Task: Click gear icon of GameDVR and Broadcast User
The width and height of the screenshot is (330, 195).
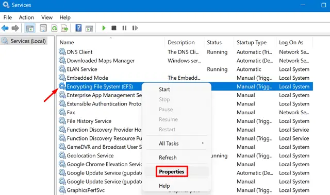Action: (x=62, y=147)
